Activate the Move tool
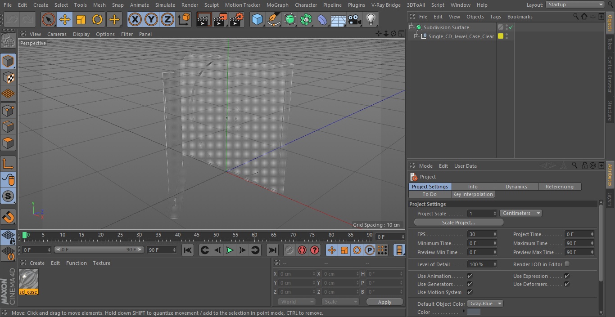The height and width of the screenshot is (317, 615). (65, 19)
